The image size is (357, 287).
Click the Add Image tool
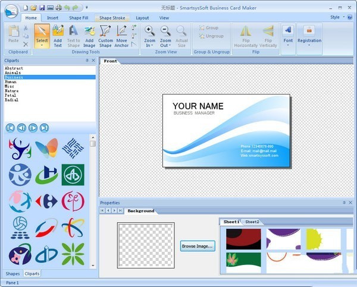coord(89,36)
